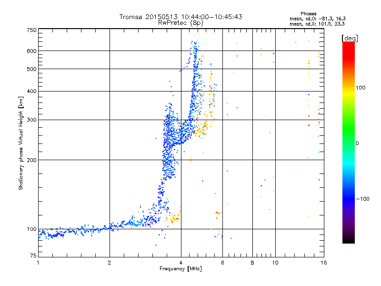Click the '8' x-axis tick label
The image size is (381, 286).
tap(252, 263)
